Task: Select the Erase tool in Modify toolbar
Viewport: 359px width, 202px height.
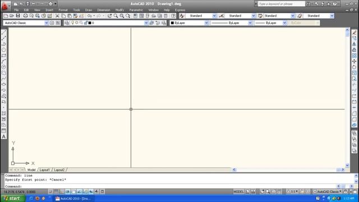Action: (x=354, y=33)
